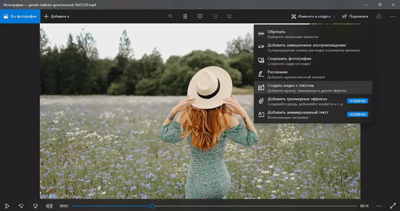Open the top-right three-dots more menu
Viewport: 400px width, 211px height.
(x=393, y=16)
